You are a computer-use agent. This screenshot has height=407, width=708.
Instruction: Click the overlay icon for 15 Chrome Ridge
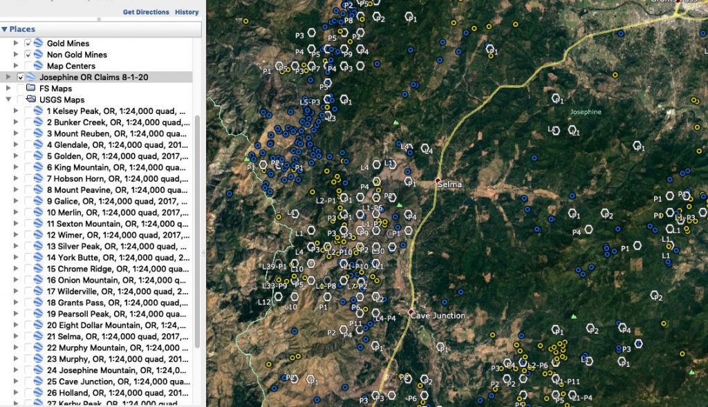coord(39,269)
